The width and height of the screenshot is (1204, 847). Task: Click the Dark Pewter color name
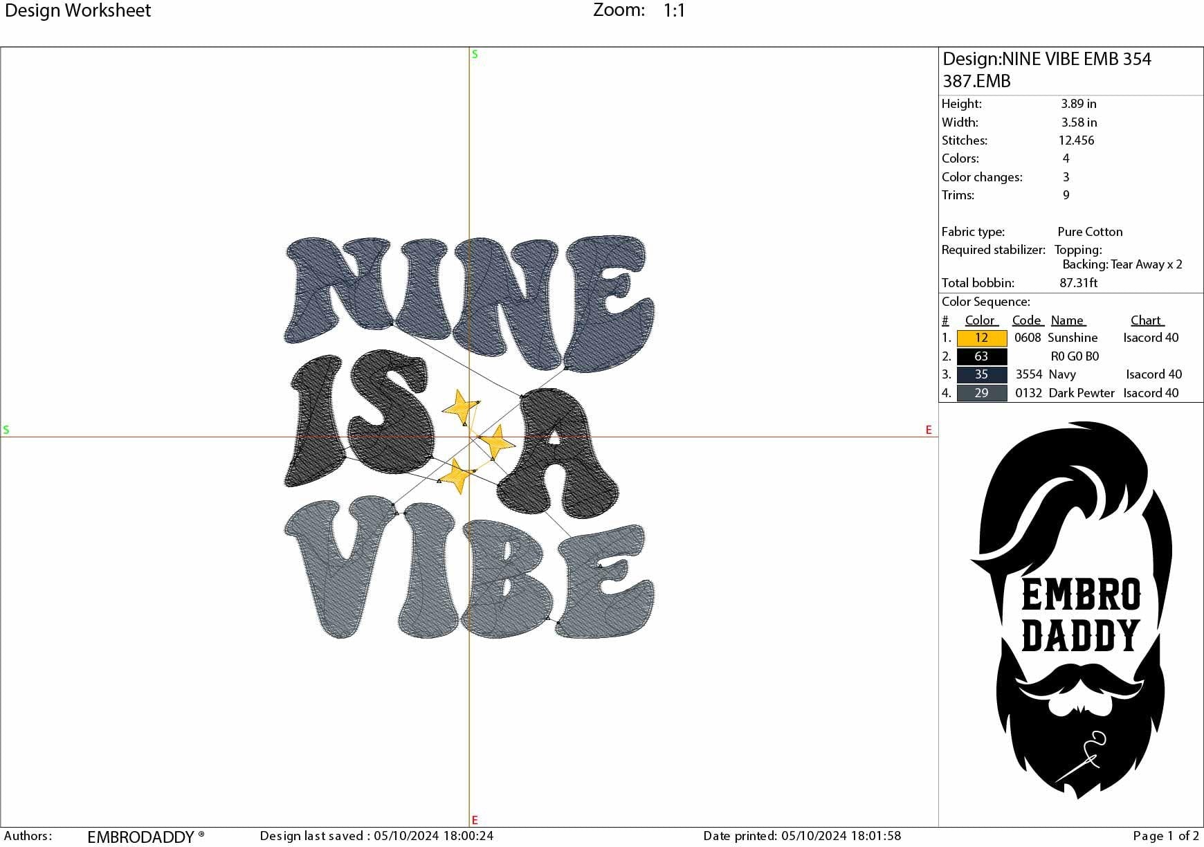point(1082,393)
